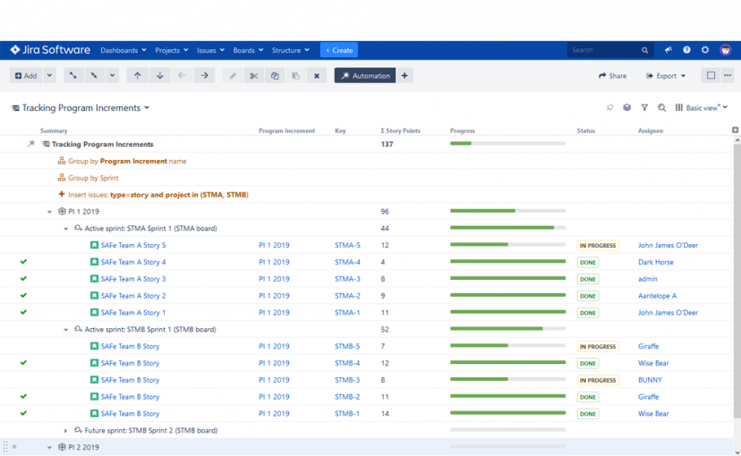Click the vertical scrollbar

737,281
